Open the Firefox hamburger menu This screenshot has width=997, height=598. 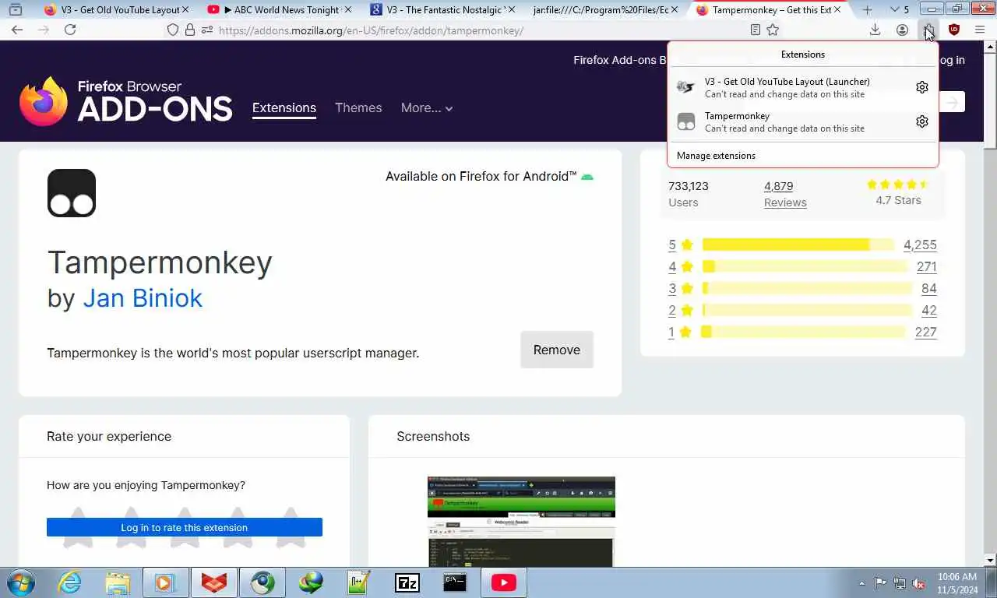[980, 30]
